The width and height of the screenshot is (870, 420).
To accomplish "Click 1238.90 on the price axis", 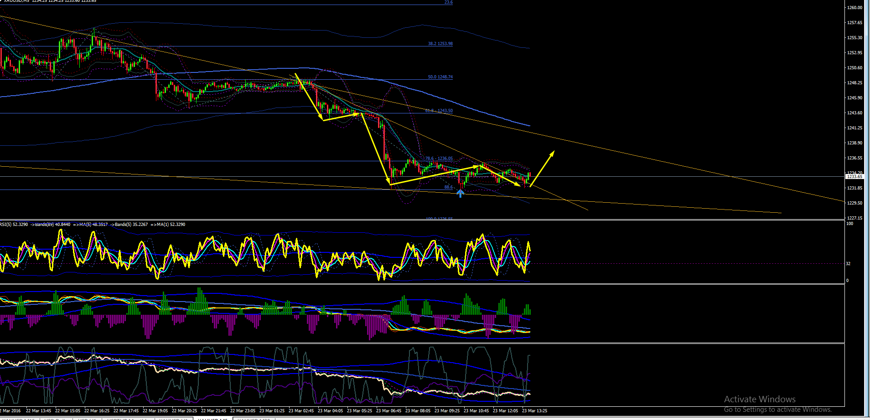I will [x=854, y=143].
